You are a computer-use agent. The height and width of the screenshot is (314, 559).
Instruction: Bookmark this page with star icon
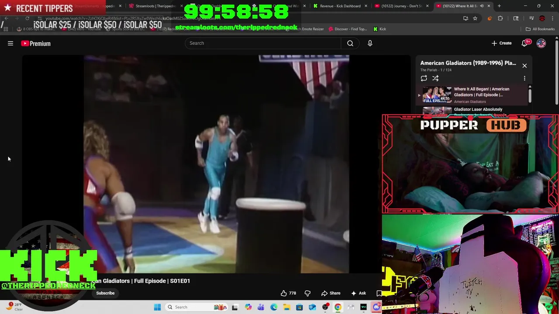click(475, 18)
